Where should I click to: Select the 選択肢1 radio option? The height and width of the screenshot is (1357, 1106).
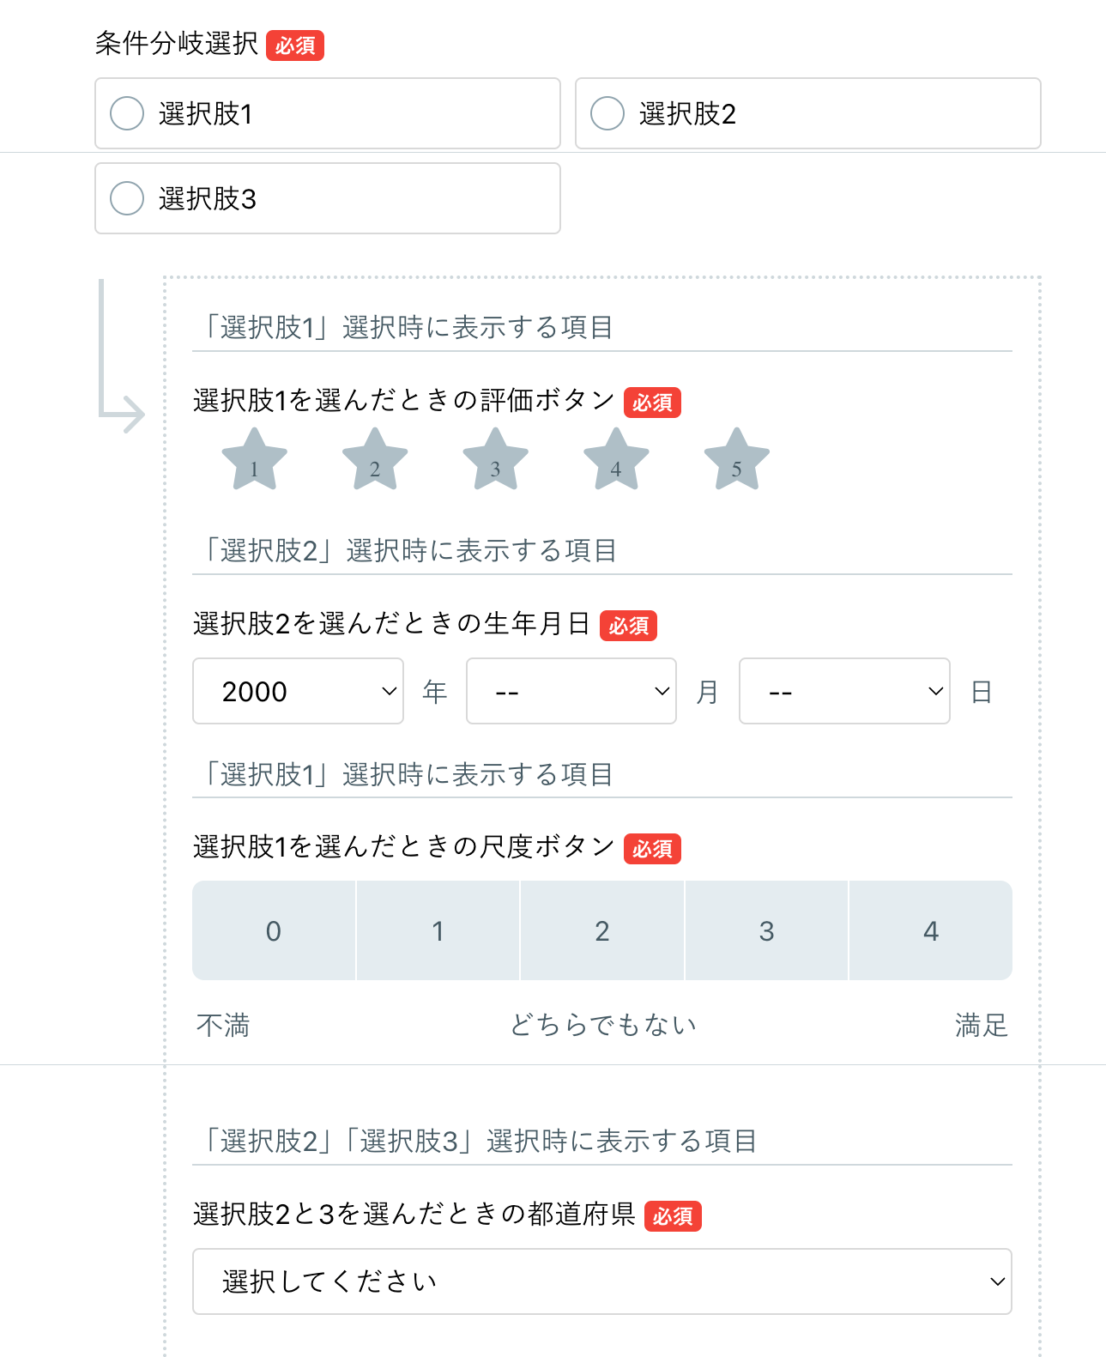tap(127, 113)
